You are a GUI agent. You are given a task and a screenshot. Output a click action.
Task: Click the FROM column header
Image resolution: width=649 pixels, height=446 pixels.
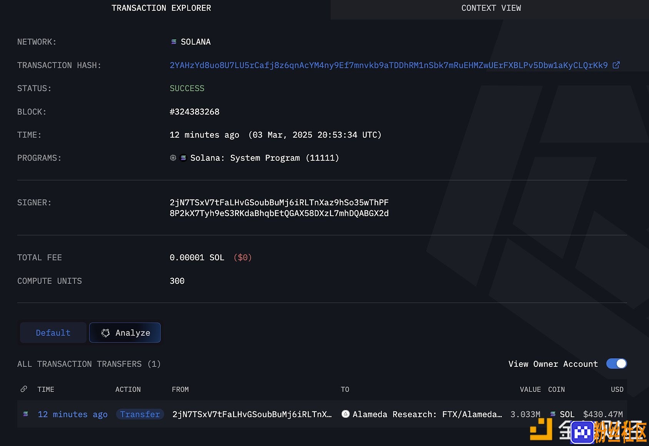point(180,389)
